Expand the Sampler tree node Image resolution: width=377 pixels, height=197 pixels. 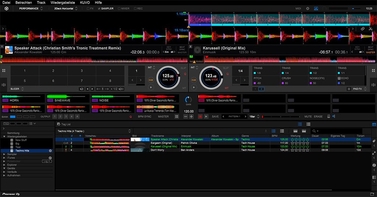(4, 154)
